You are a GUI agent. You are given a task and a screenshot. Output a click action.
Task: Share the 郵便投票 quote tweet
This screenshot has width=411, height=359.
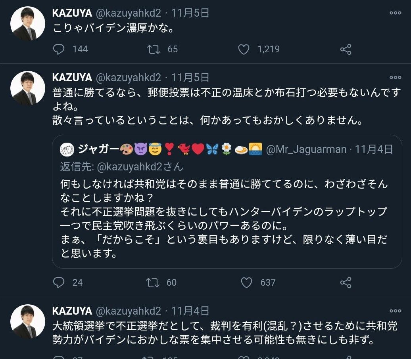tap(346, 282)
